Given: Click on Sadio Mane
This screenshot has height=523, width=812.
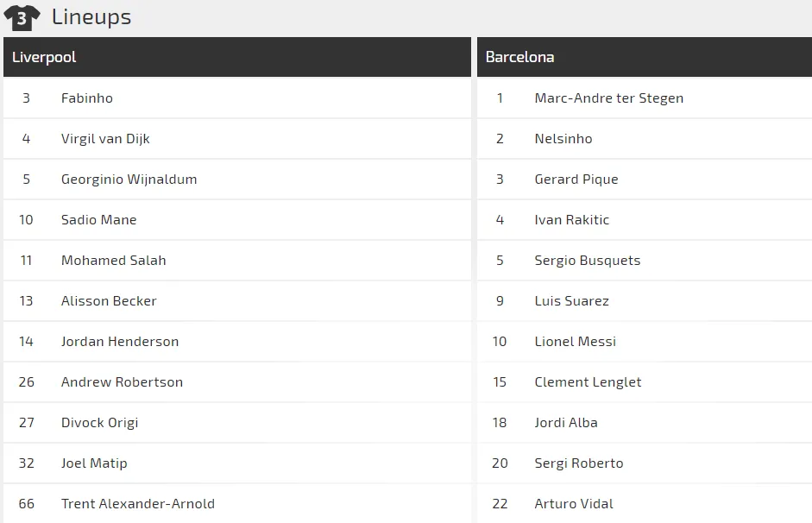Looking at the screenshot, I should 98,220.
